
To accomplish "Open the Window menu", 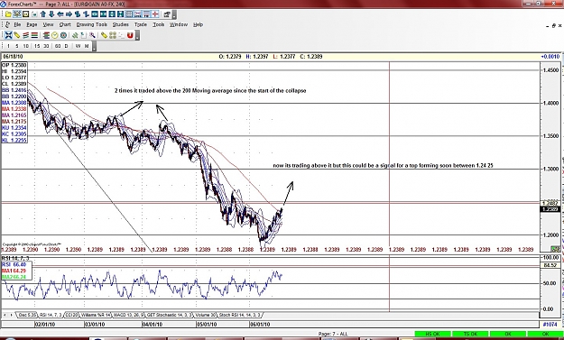I will pos(179,24).
